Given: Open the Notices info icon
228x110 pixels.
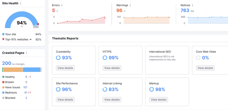Looking at the screenshot, I should [192, 5].
